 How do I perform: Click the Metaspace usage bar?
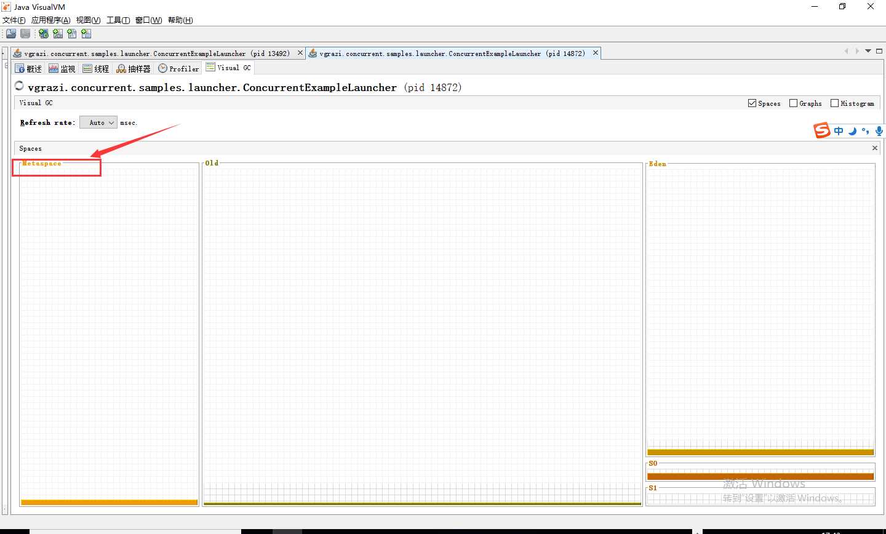tap(109, 503)
